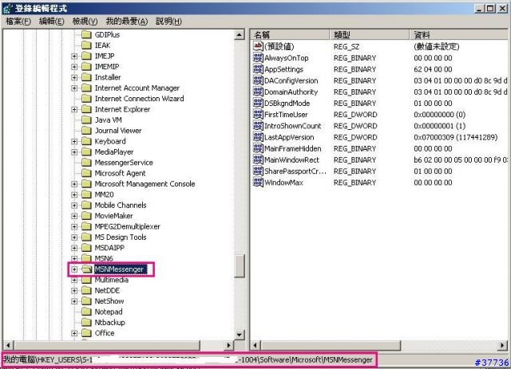Image resolution: width=511 pixels, height=369 pixels.
Task: Open the 檢視(V) menu
Action: pos(85,22)
